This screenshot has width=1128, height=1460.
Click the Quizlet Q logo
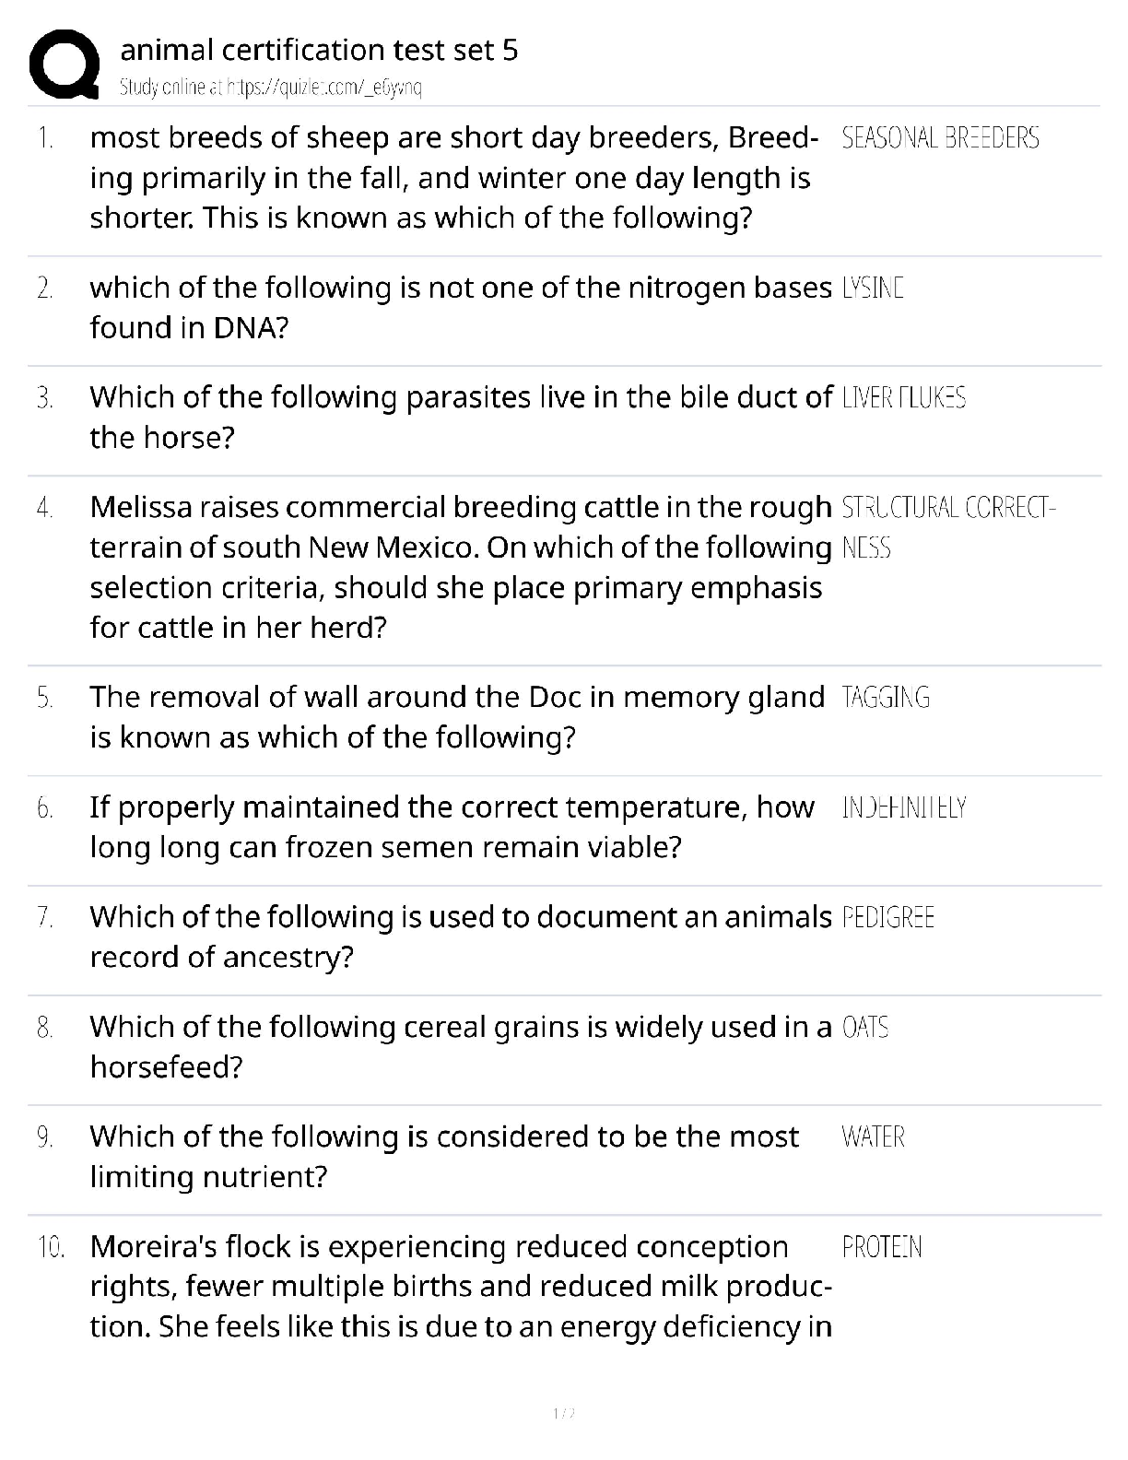tap(65, 65)
